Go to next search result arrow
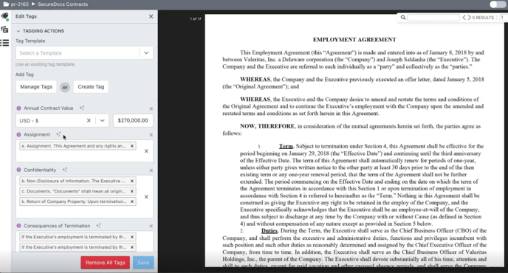The height and width of the screenshot is (273, 508). pyautogui.click(x=469, y=18)
